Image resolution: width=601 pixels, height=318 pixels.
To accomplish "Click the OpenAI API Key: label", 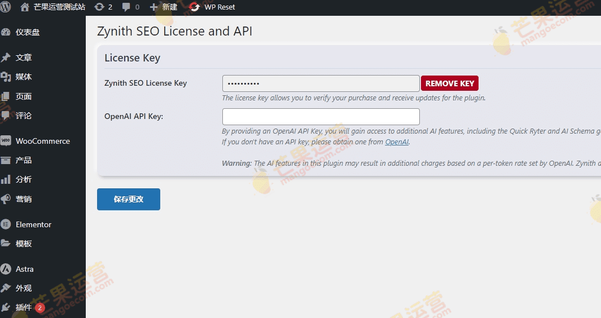I will click(x=134, y=117).
